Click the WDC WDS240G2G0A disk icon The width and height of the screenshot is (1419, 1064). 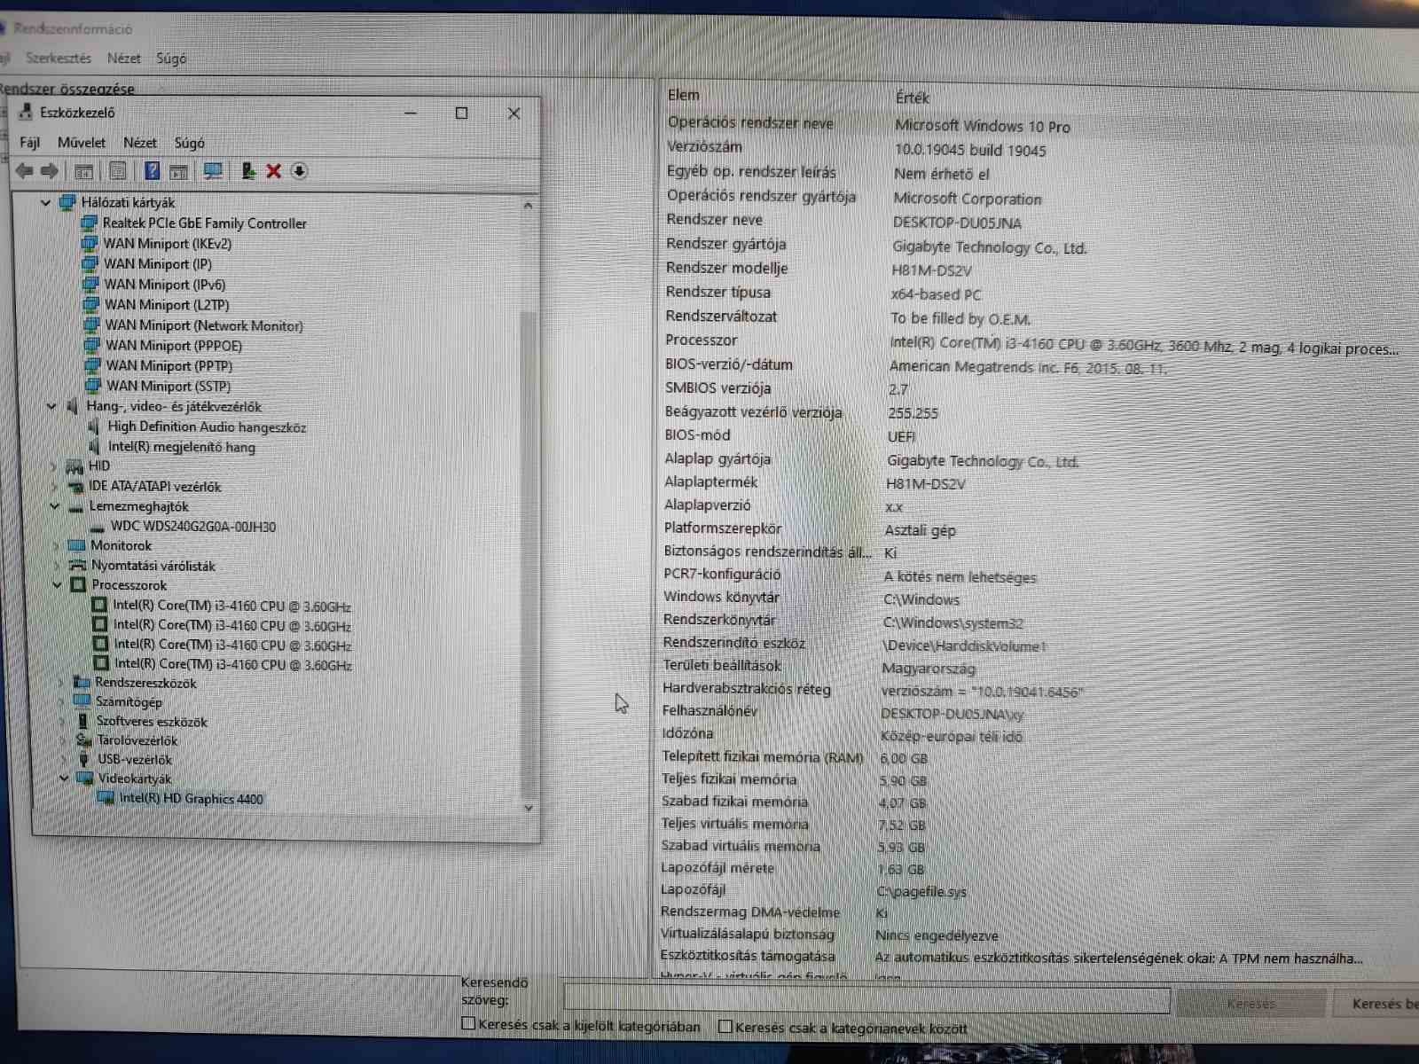click(x=98, y=528)
